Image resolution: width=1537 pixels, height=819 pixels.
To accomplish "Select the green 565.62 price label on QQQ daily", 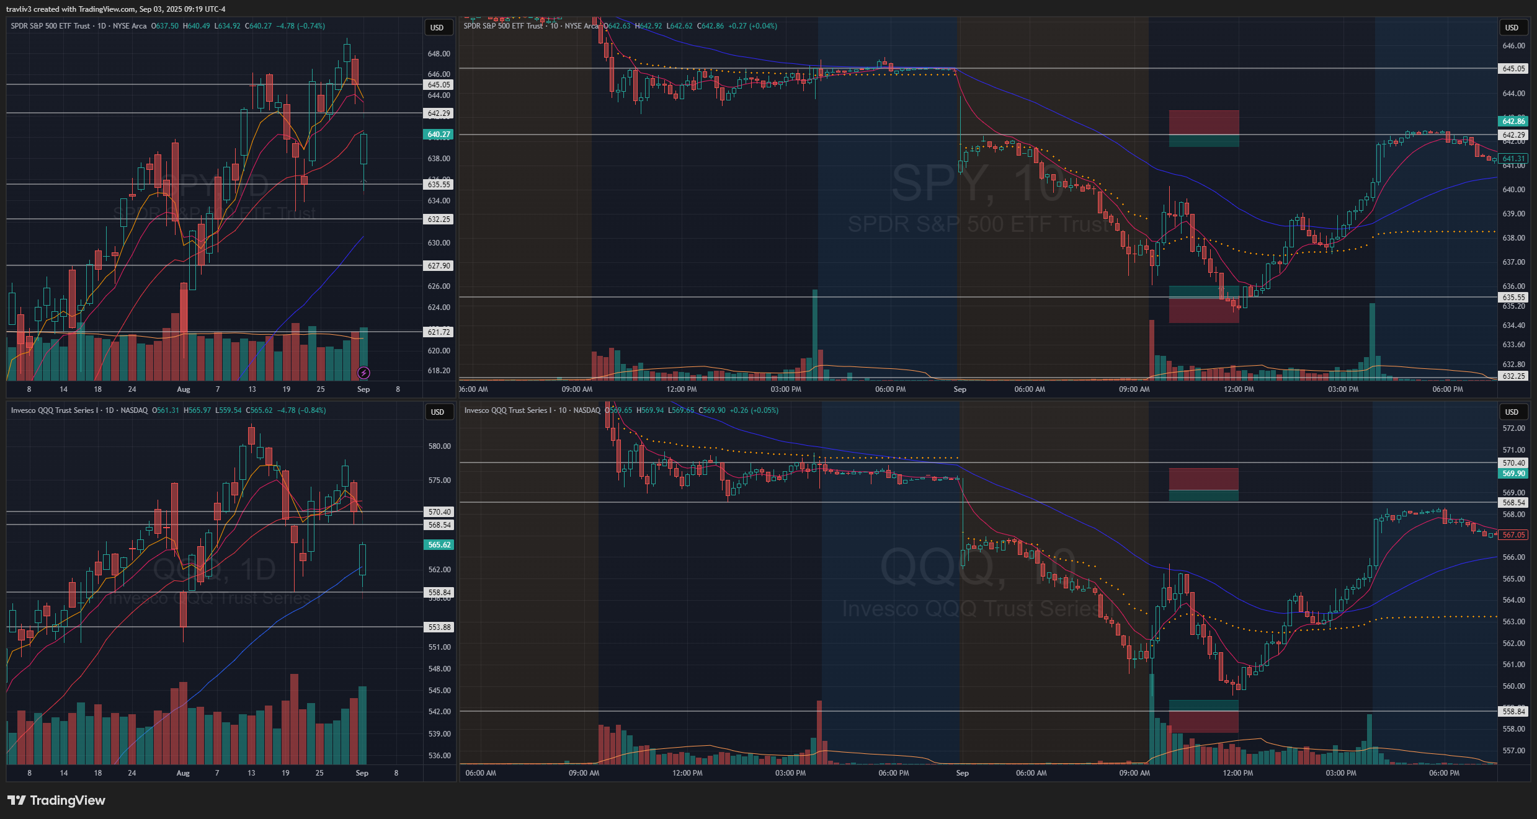I will pyautogui.click(x=439, y=545).
